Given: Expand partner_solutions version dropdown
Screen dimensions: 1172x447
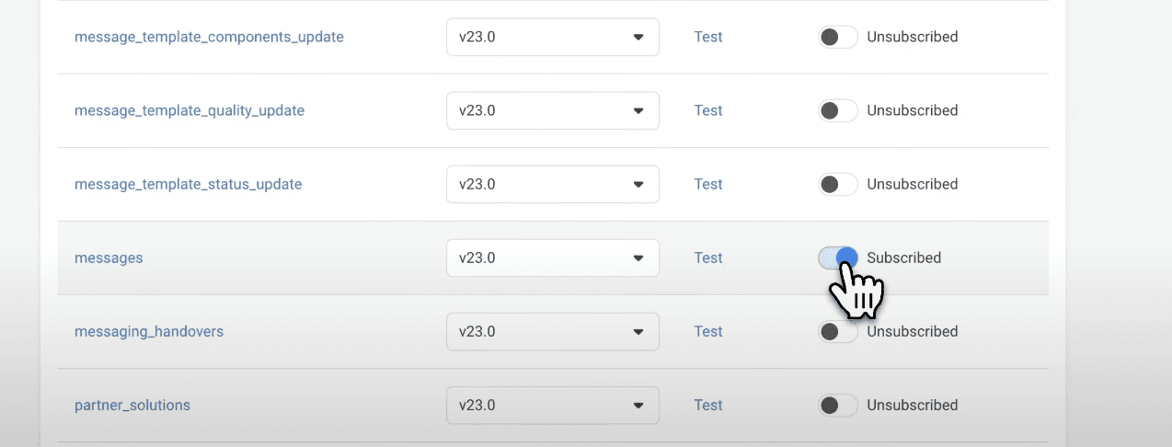Looking at the screenshot, I should pyautogui.click(x=553, y=405).
